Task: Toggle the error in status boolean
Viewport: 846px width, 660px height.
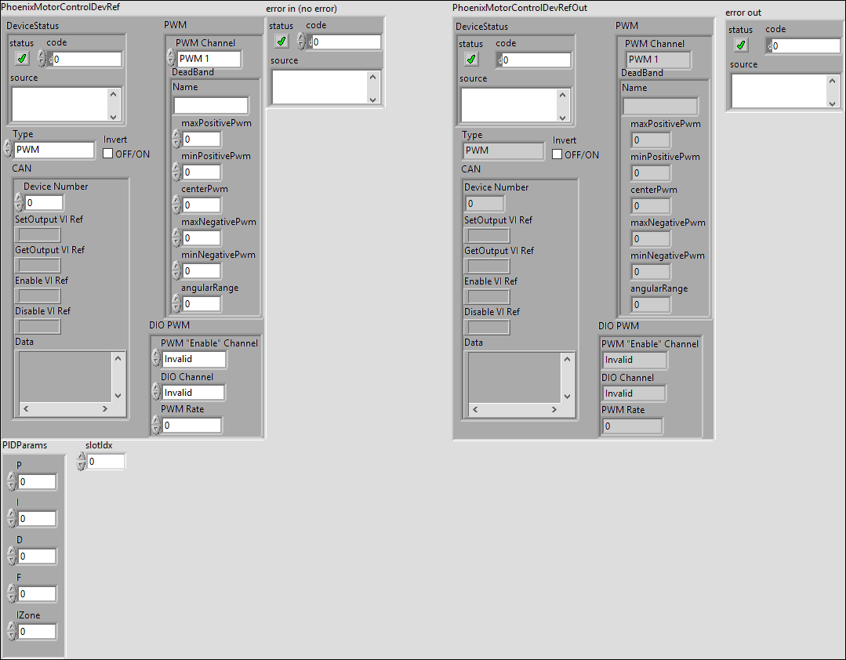Action: tap(281, 42)
